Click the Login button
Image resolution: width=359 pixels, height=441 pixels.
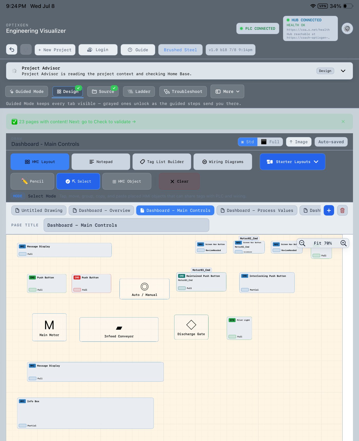[x=98, y=50]
